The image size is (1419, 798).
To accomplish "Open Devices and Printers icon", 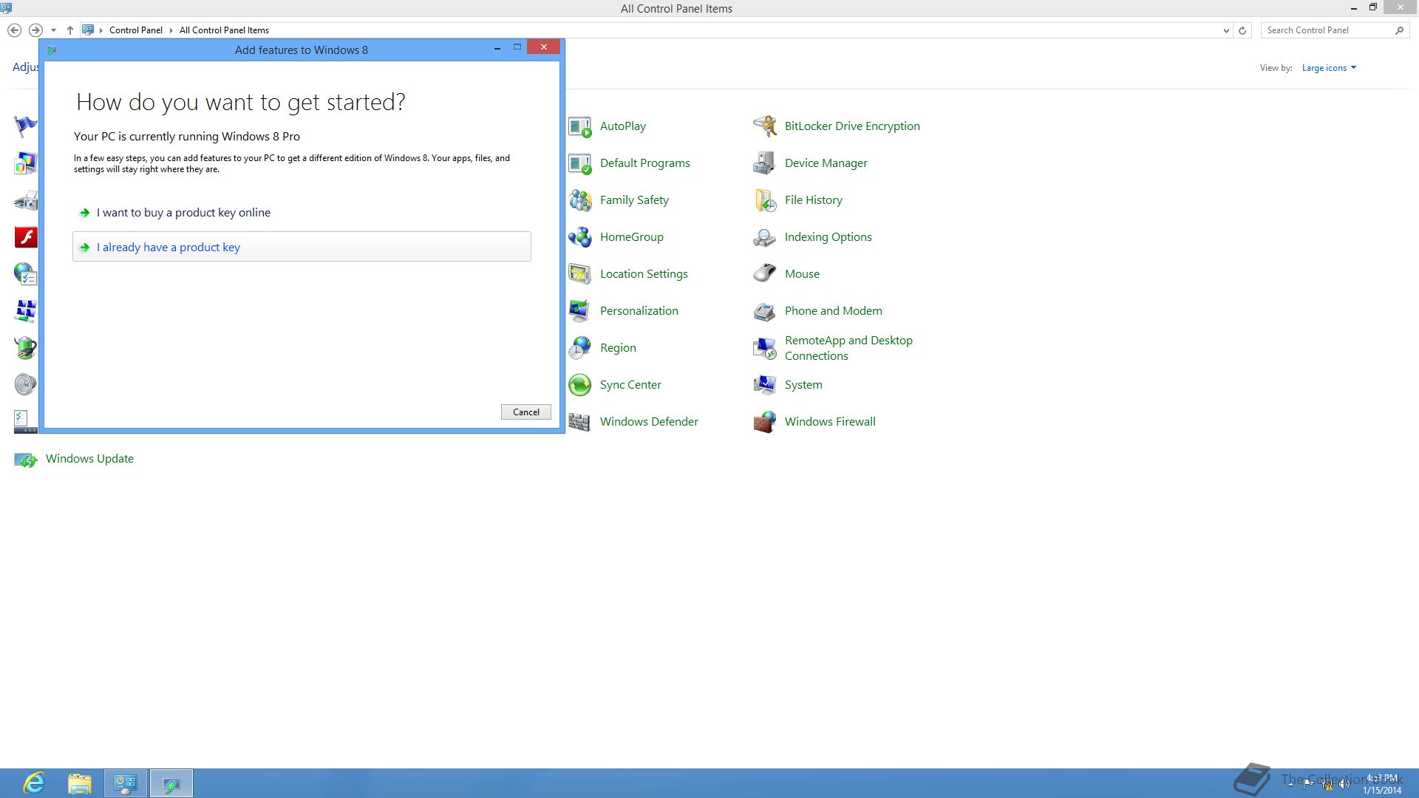I will [x=25, y=200].
